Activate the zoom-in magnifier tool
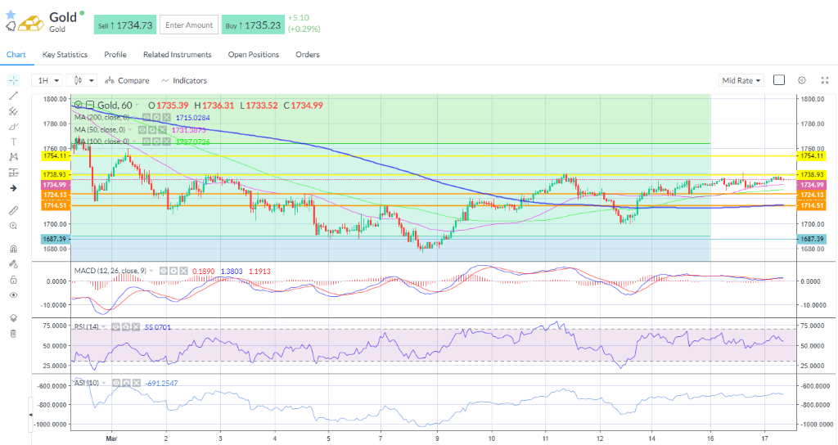 point(13,225)
